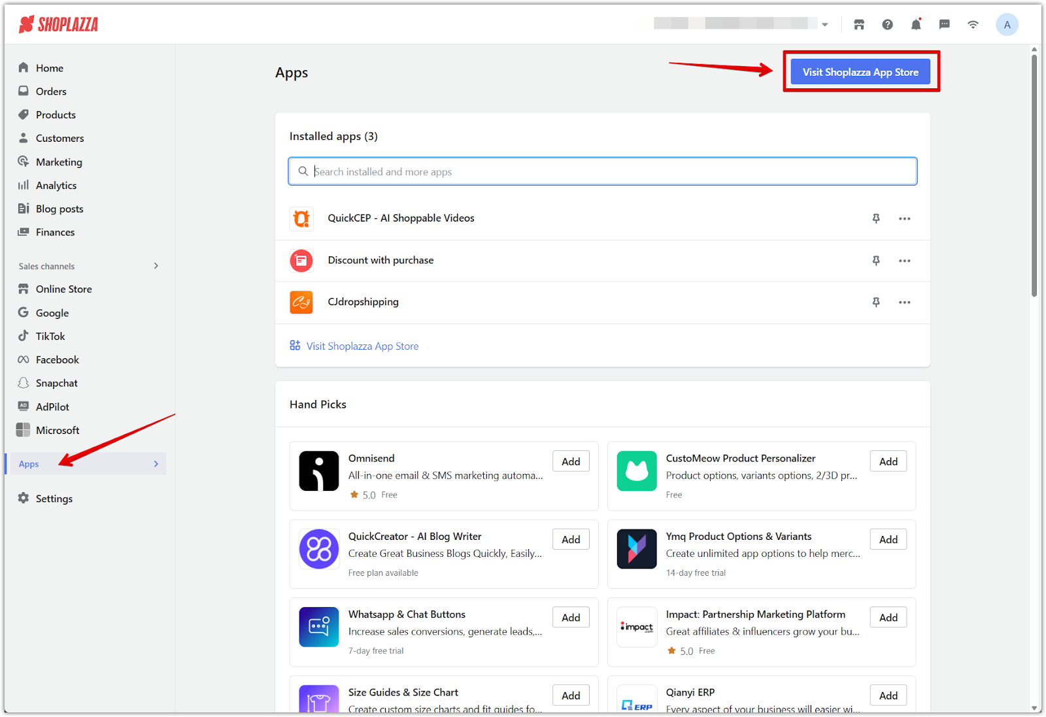Image resolution: width=1046 pixels, height=717 pixels.
Task: Open Google sales channel
Action: click(52, 313)
